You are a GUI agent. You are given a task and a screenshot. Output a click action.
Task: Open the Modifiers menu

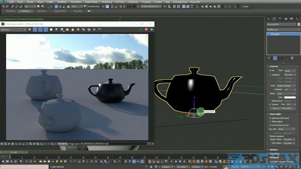[62, 2]
